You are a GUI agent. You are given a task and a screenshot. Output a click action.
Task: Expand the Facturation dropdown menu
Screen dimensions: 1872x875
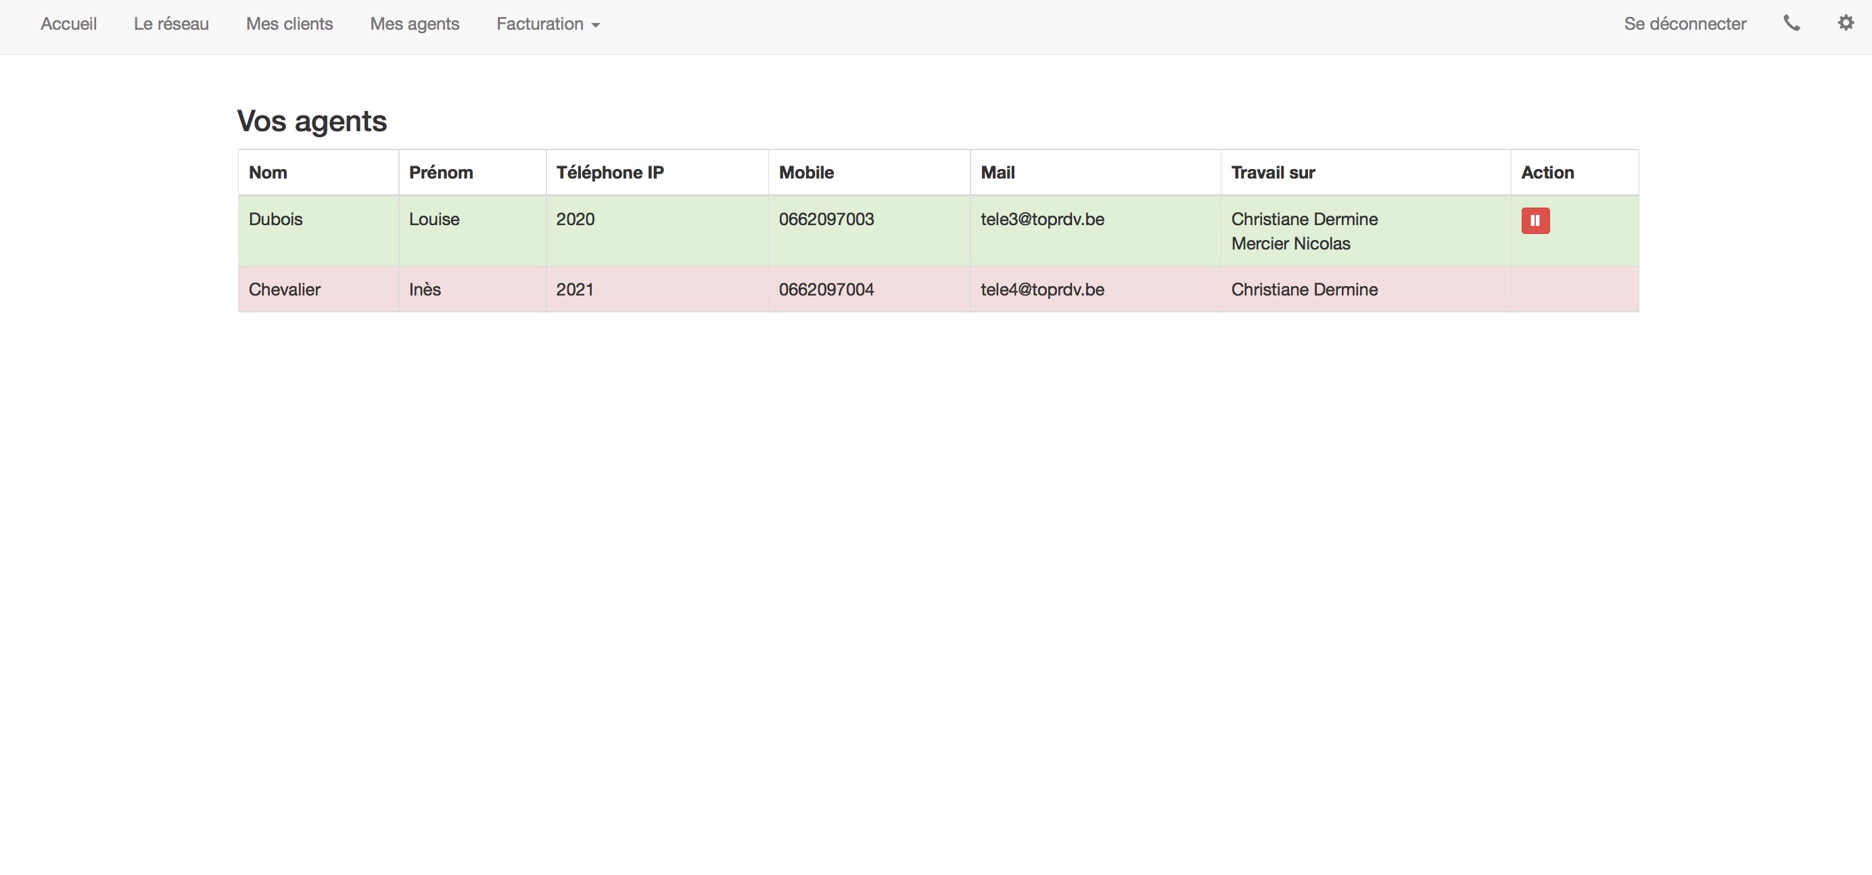click(x=548, y=24)
